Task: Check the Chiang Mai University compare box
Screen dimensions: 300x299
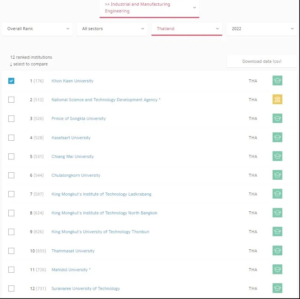Action: click(x=11, y=156)
